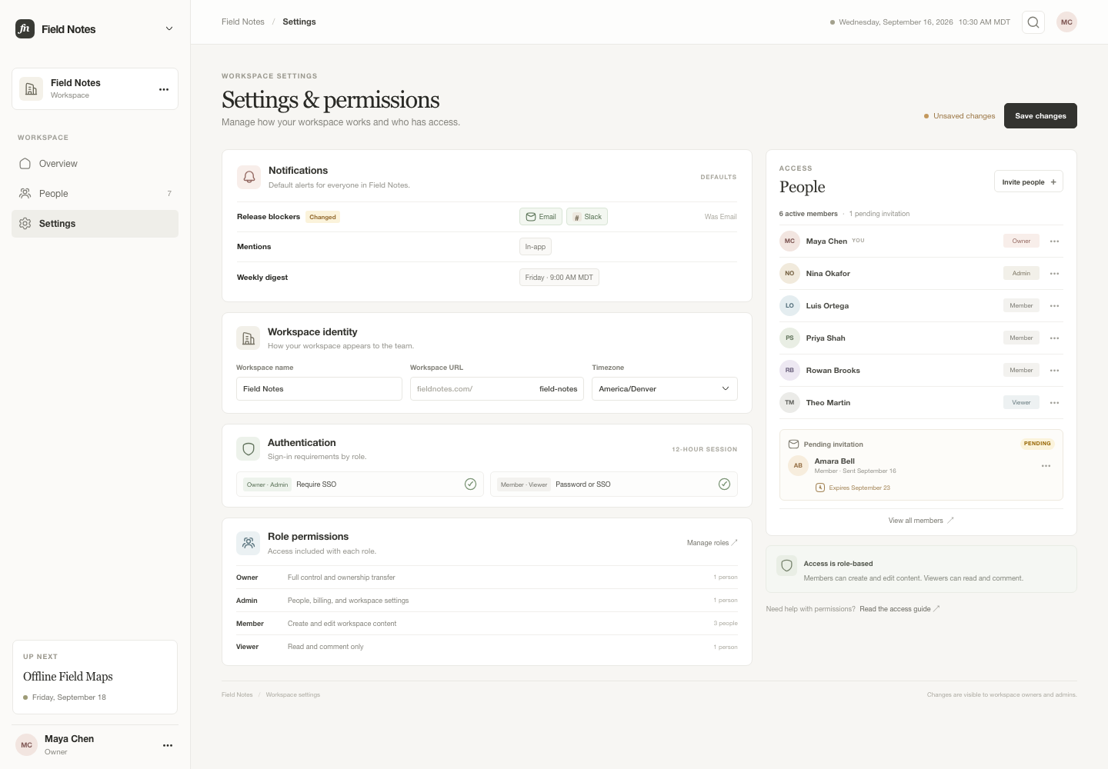Image resolution: width=1108 pixels, height=769 pixels.
Task: Expand the workspace switcher chevron
Action: coord(169,29)
